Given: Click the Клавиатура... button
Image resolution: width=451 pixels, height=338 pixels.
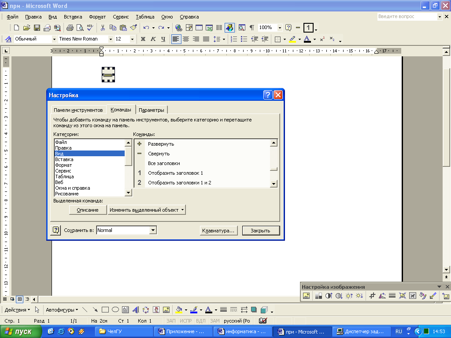Looking at the screenshot, I should tap(218, 231).
